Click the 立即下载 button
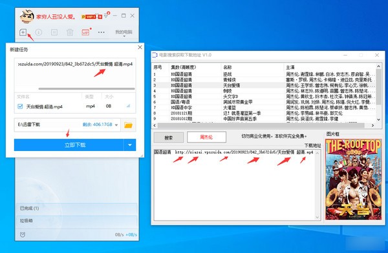 click(69, 145)
